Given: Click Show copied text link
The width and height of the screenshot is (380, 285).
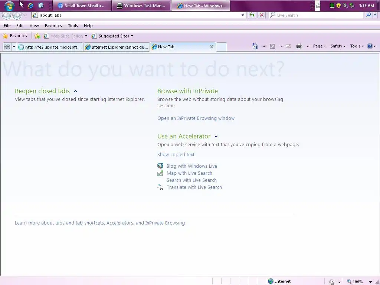Looking at the screenshot, I should coord(176,155).
